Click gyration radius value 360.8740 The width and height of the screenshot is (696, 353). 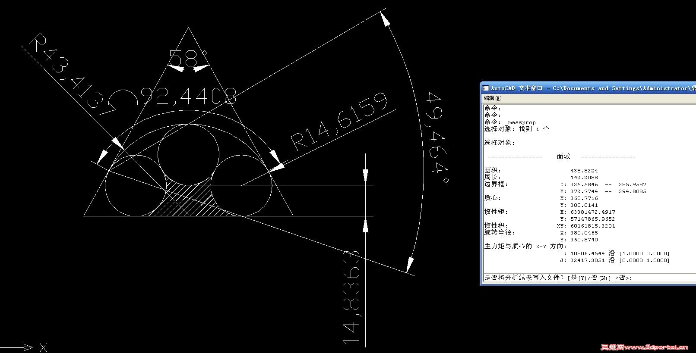point(584,240)
